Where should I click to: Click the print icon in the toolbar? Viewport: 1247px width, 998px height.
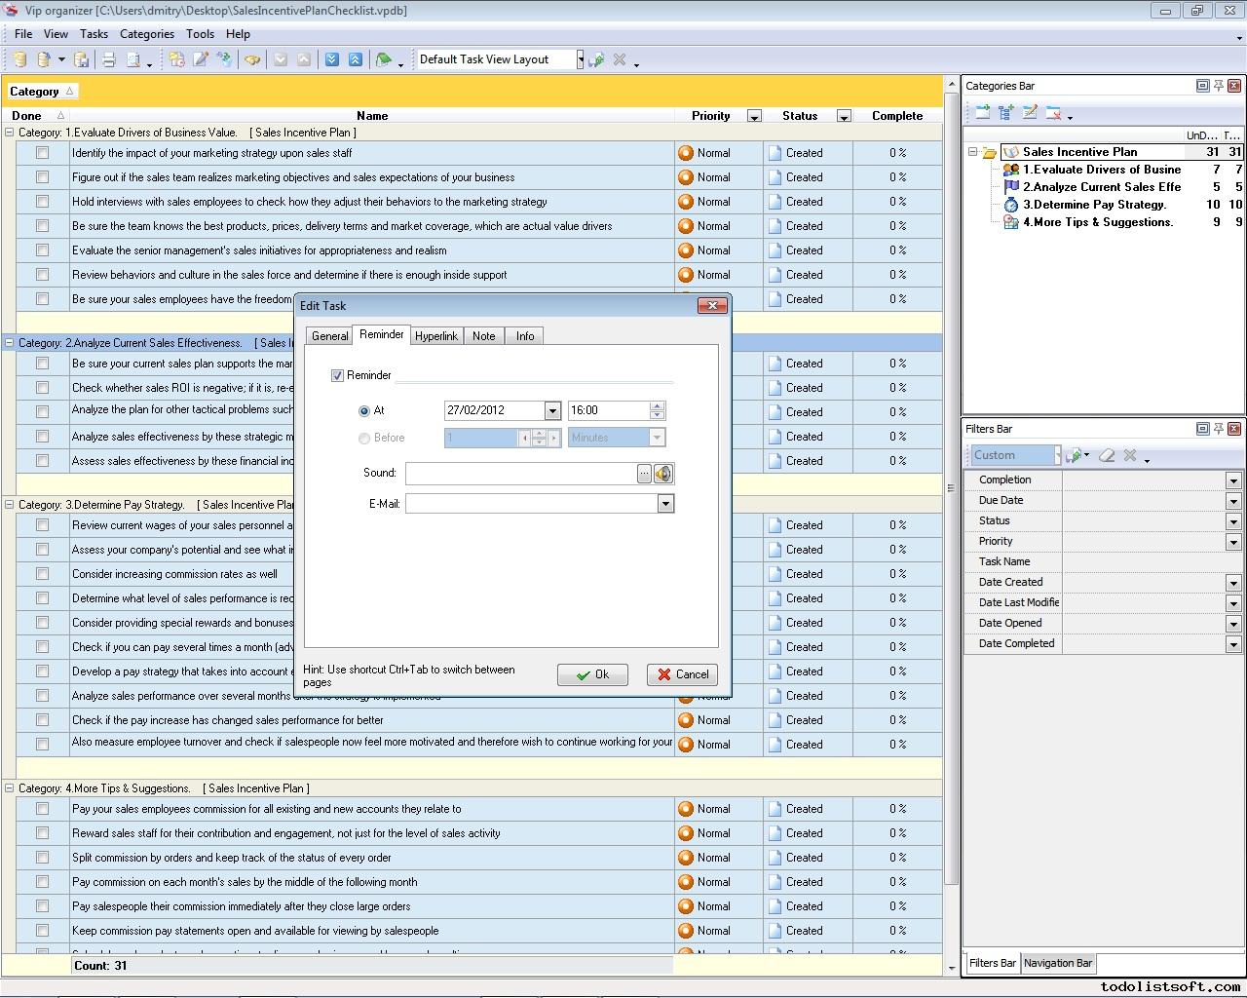coord(109,59)
